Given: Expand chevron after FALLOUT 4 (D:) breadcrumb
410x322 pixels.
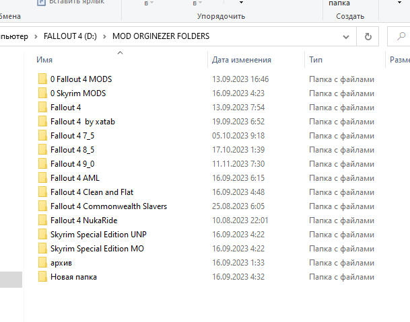Looking at the screenshot, I should pos(105,36).
